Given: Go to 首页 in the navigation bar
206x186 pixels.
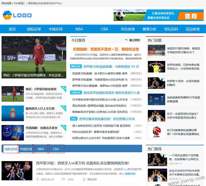Looking at the screenshot, I should [x=12, y=29].
